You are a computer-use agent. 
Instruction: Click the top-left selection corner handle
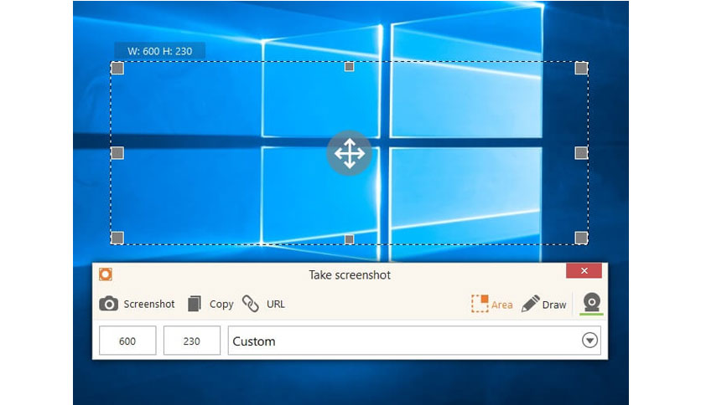pyautogui.click(x=117, y=69)
